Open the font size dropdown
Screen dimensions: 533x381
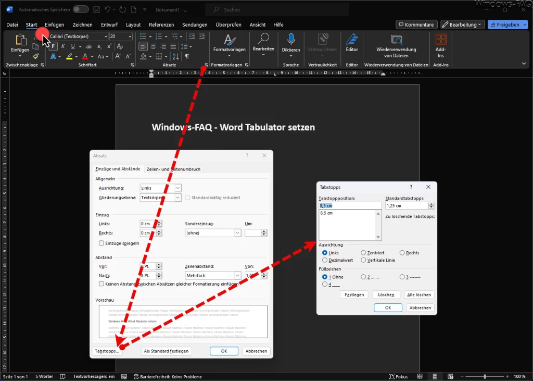tap(130, 36)
